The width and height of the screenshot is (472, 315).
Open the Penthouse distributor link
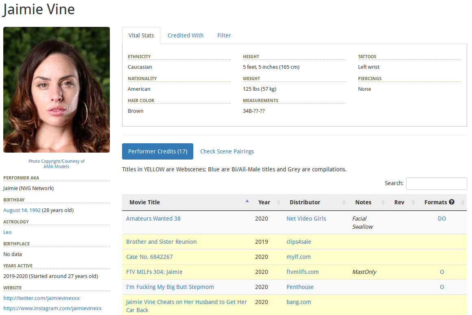(x=300, y=287)
